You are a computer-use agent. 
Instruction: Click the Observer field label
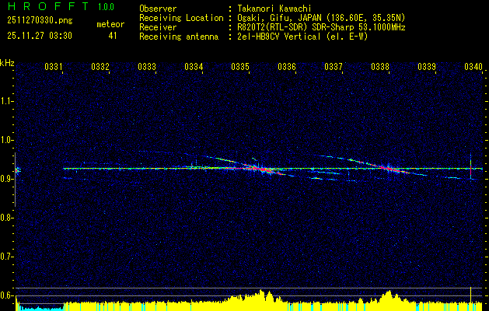click(x=158, y=9)
